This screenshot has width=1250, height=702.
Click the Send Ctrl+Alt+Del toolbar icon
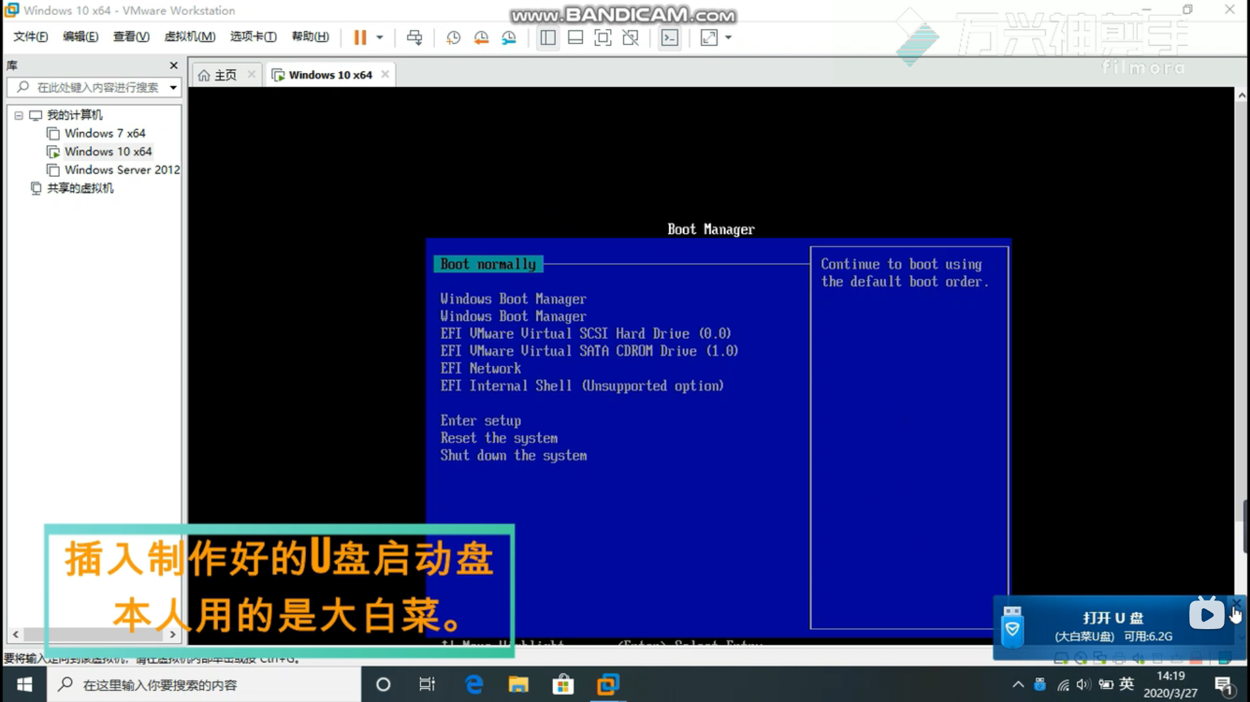click(x=414, y=38)
